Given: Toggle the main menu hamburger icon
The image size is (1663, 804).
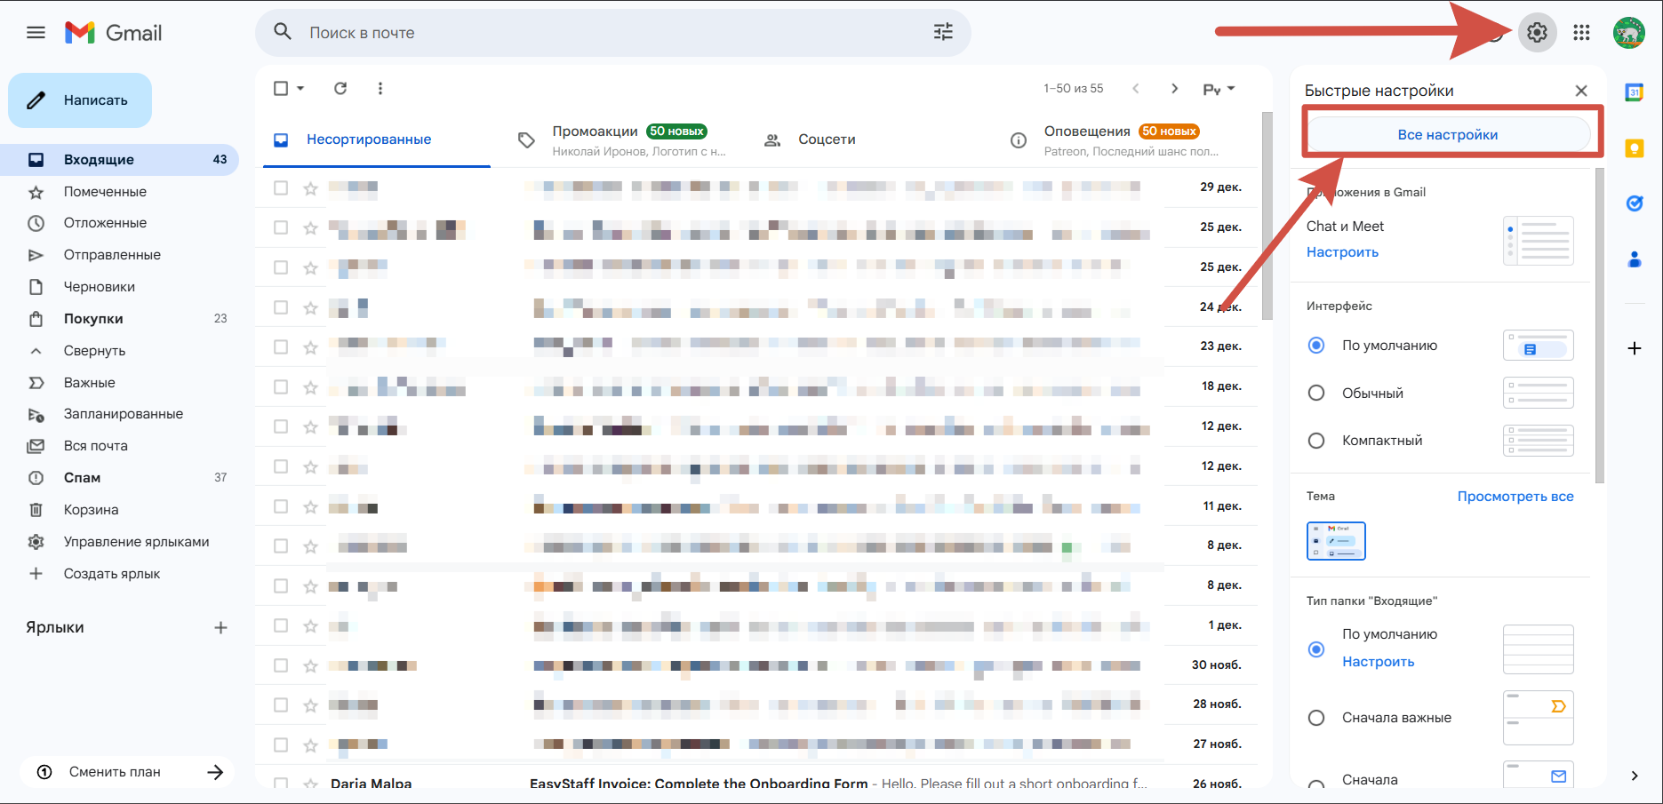Looking at the screenshot, I should tap(36, 33).
